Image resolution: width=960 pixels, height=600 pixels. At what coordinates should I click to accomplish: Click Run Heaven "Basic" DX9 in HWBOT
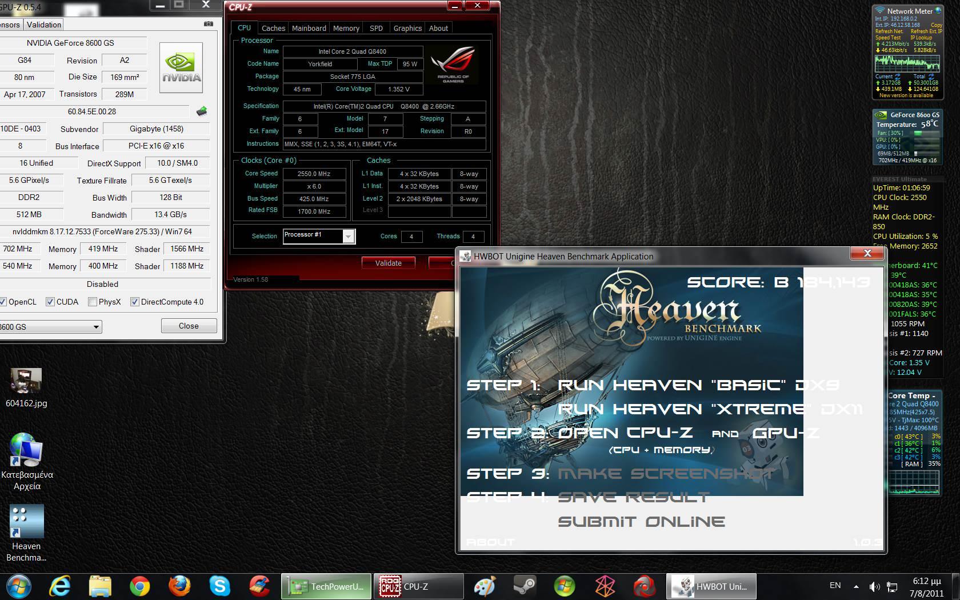coord(698,385)
